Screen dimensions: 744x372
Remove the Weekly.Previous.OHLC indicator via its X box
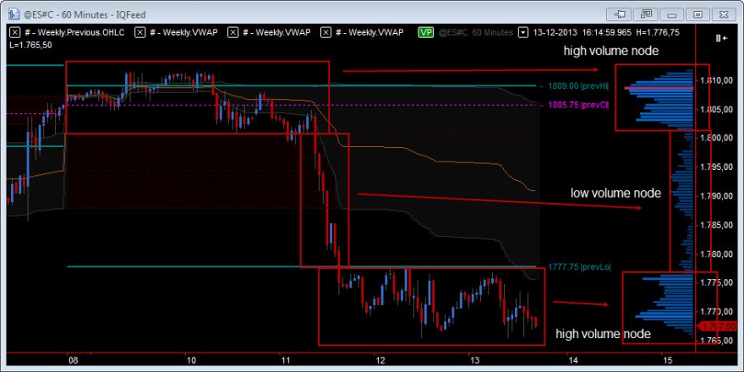pyautogui.click(x=14, y=33)
